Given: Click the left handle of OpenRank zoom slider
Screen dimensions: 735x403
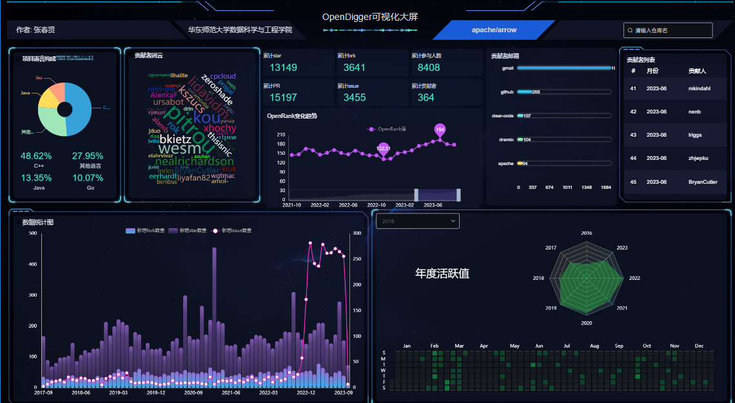Looking at the screenshot, I should point(416,195).
